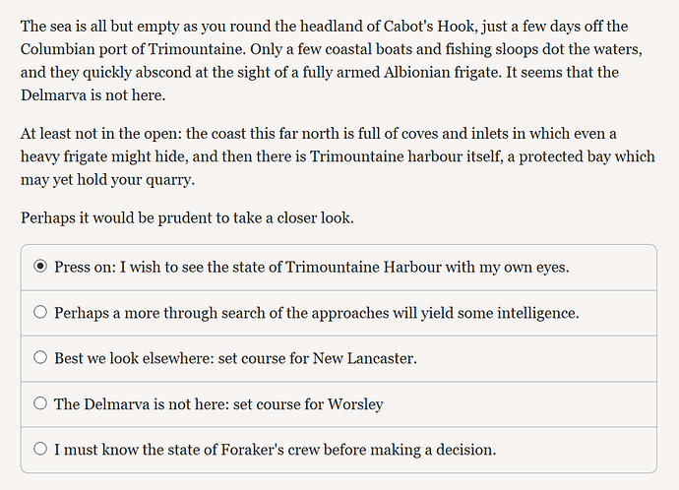Image resolution: width=679 pixels, height=490 pixels.
Task: Select radio button for New Lancaster course
Action: 40,357
